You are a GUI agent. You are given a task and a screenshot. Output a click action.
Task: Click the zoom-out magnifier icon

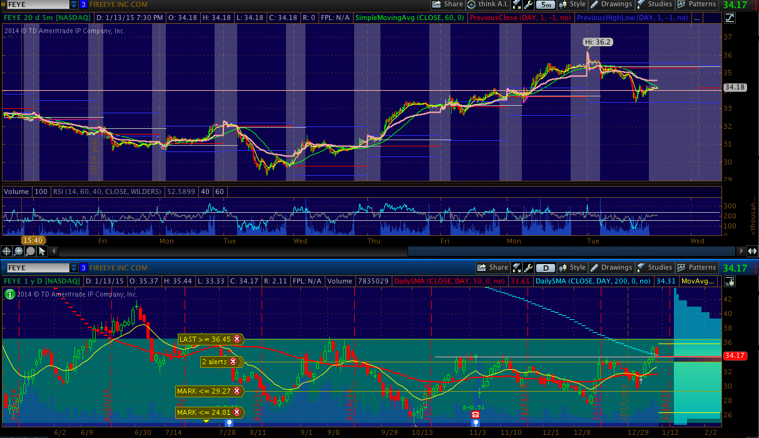[30, 251]
